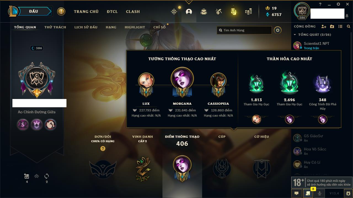Click the settings gear beside champion search
Screen dimensions: 353x198
click(278, 30)
